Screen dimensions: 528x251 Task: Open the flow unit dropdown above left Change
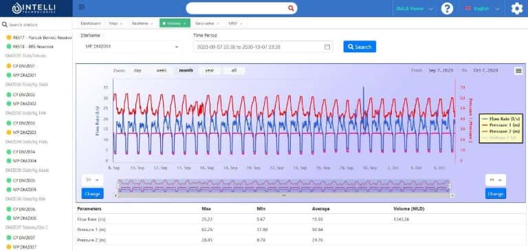click(x=92, y=180)
